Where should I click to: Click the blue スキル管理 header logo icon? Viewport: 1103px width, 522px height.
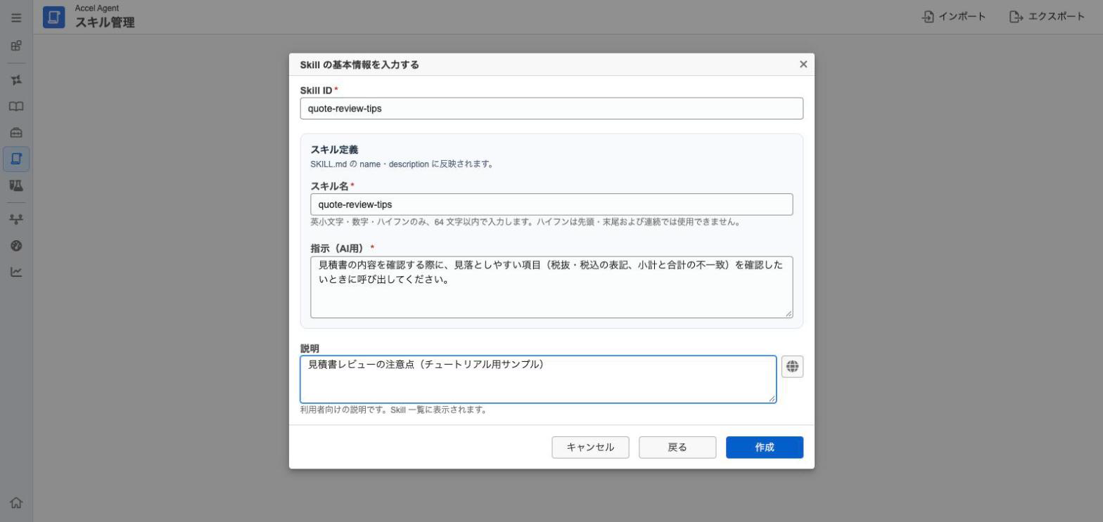[53, 18]
